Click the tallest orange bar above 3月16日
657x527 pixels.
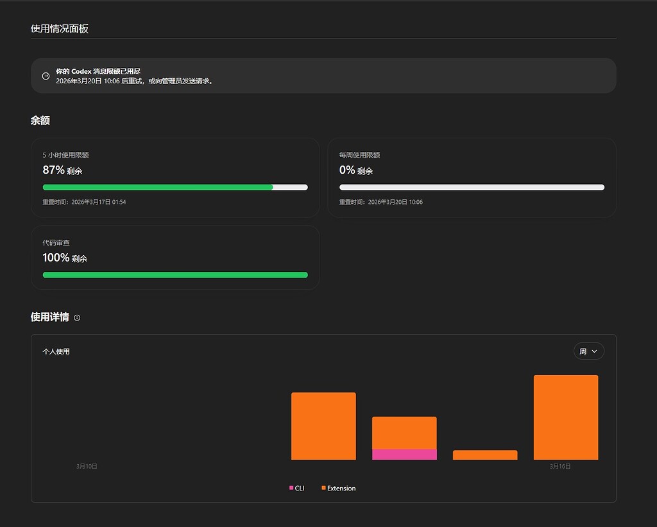click(566, 417)
